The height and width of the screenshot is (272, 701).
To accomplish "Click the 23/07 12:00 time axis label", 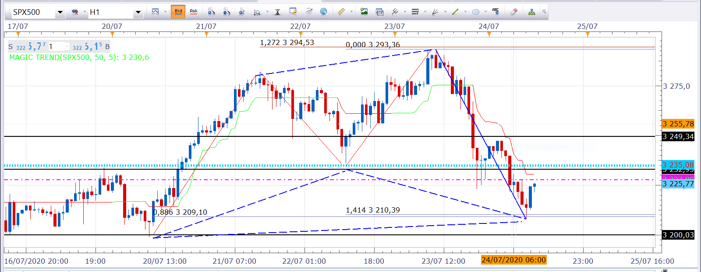I will tap(443, 261).
